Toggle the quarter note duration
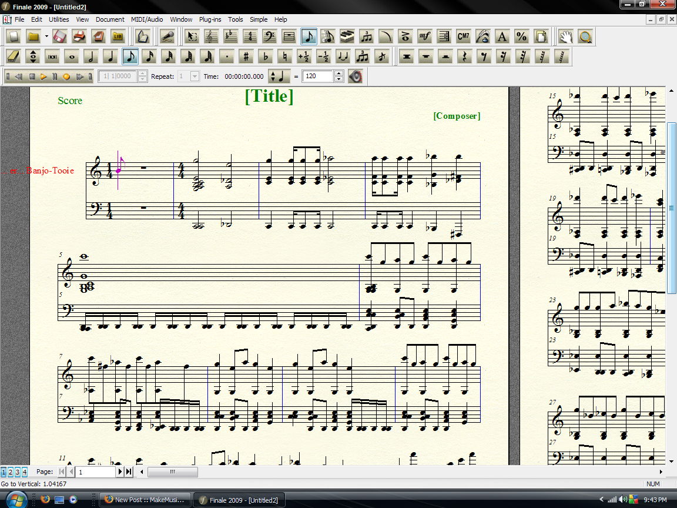677x508 pixels. [110, 56]
